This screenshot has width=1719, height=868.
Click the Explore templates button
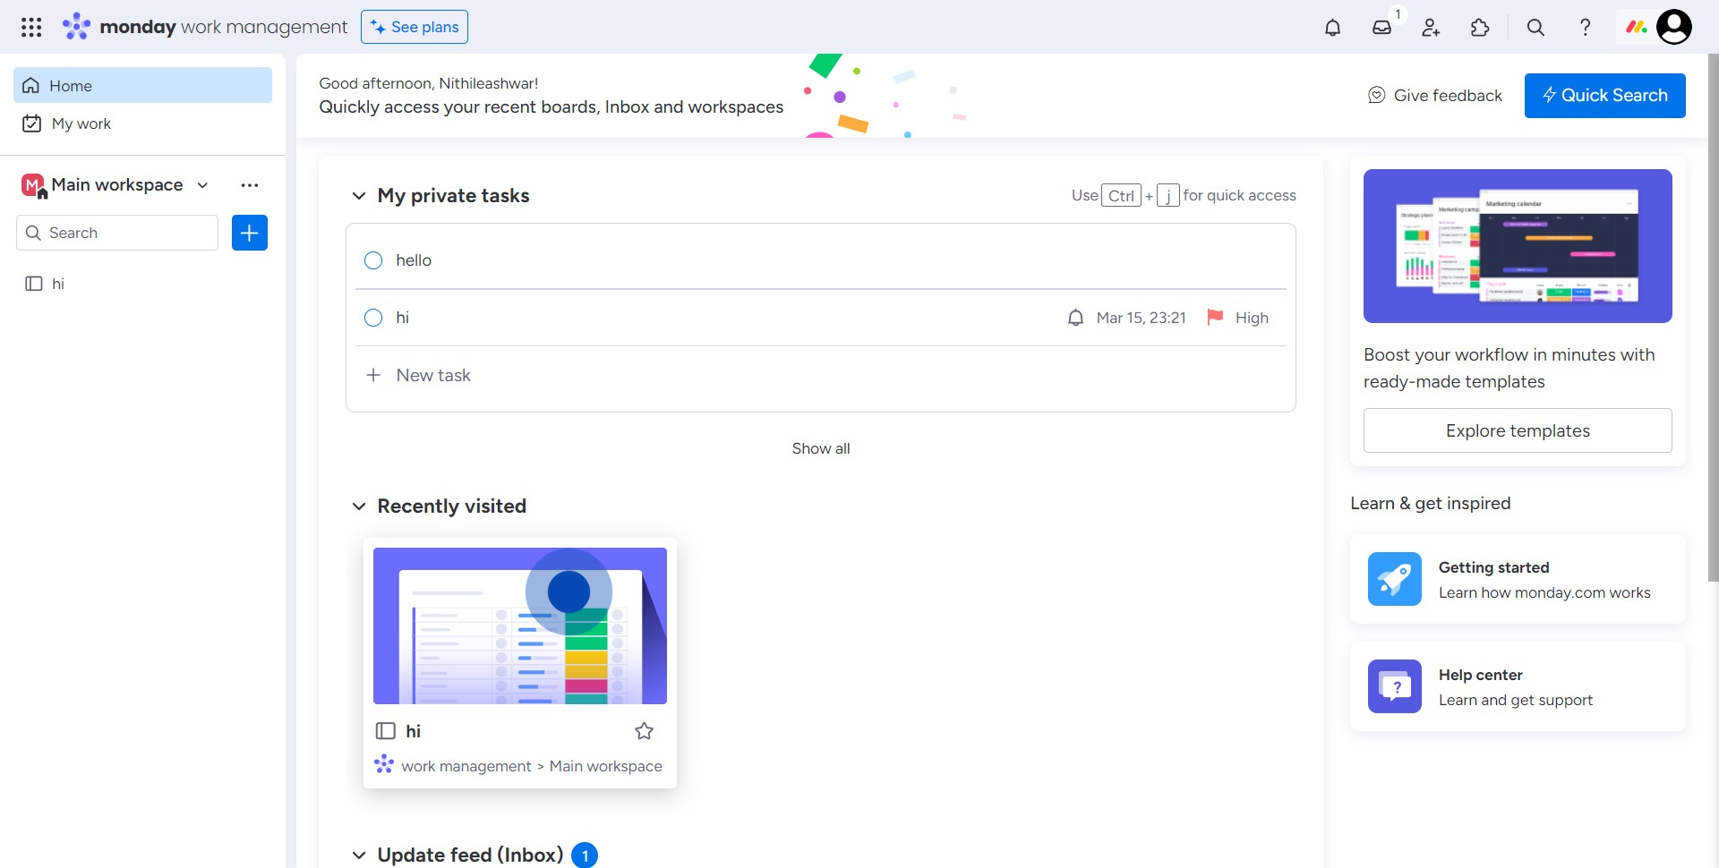coord(1517,430)
